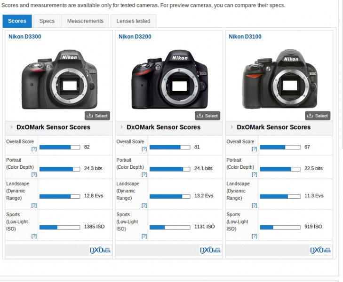Switch to the Scores tab
The width and height of the screenshot is (343, 282).
17,21
